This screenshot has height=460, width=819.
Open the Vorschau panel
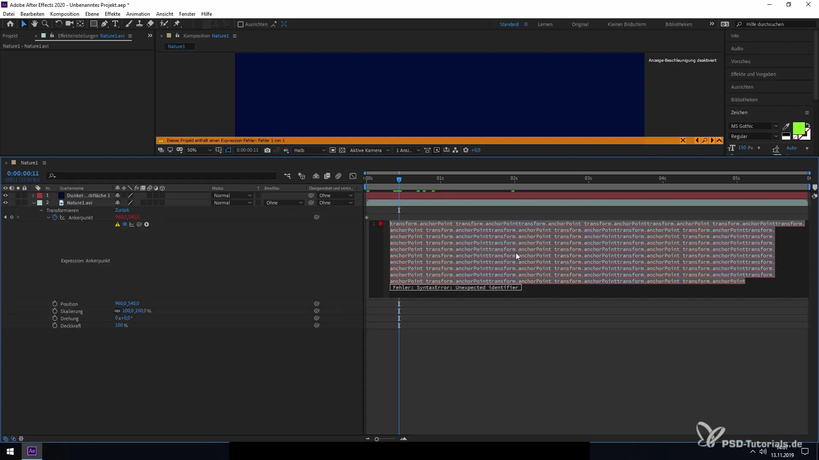[x=741, y=61]
